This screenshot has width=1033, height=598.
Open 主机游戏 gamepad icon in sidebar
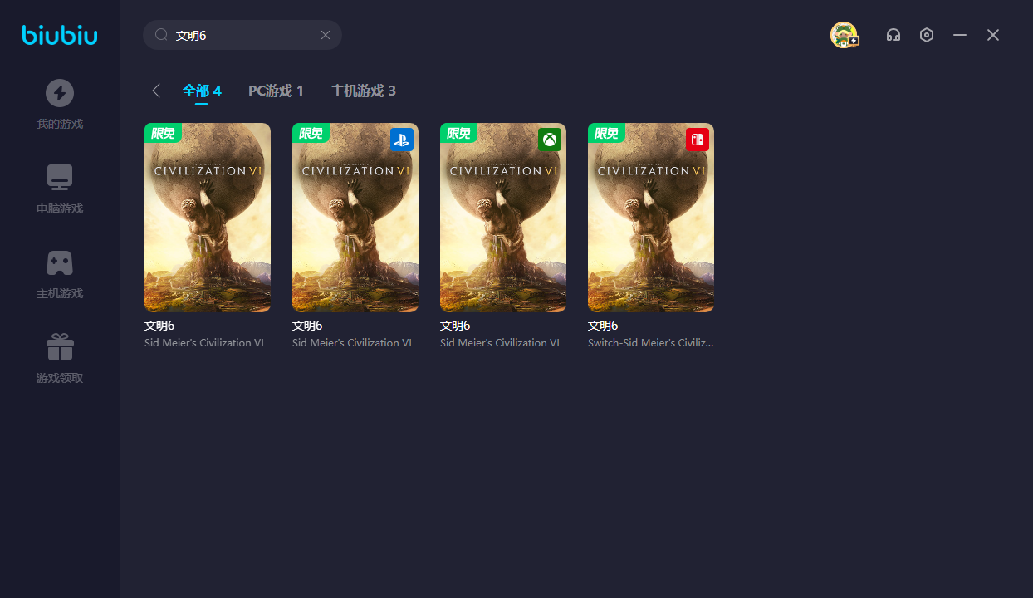coord(60,262)
